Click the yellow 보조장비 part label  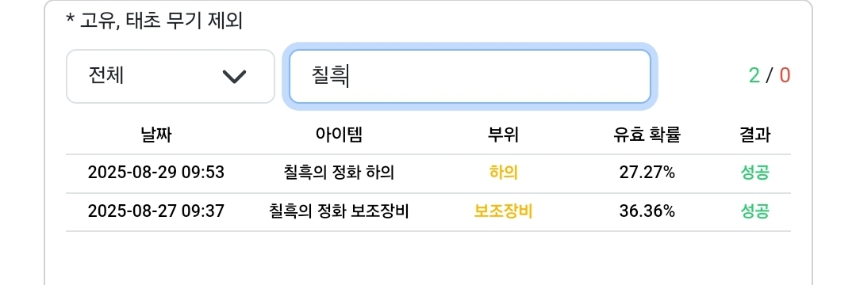point(503,211)
